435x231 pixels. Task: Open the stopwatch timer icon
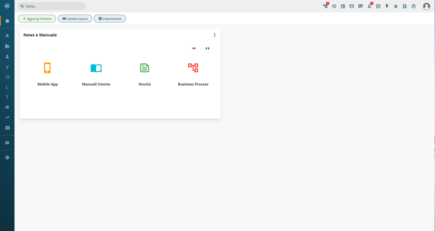[x=414, y=6]
